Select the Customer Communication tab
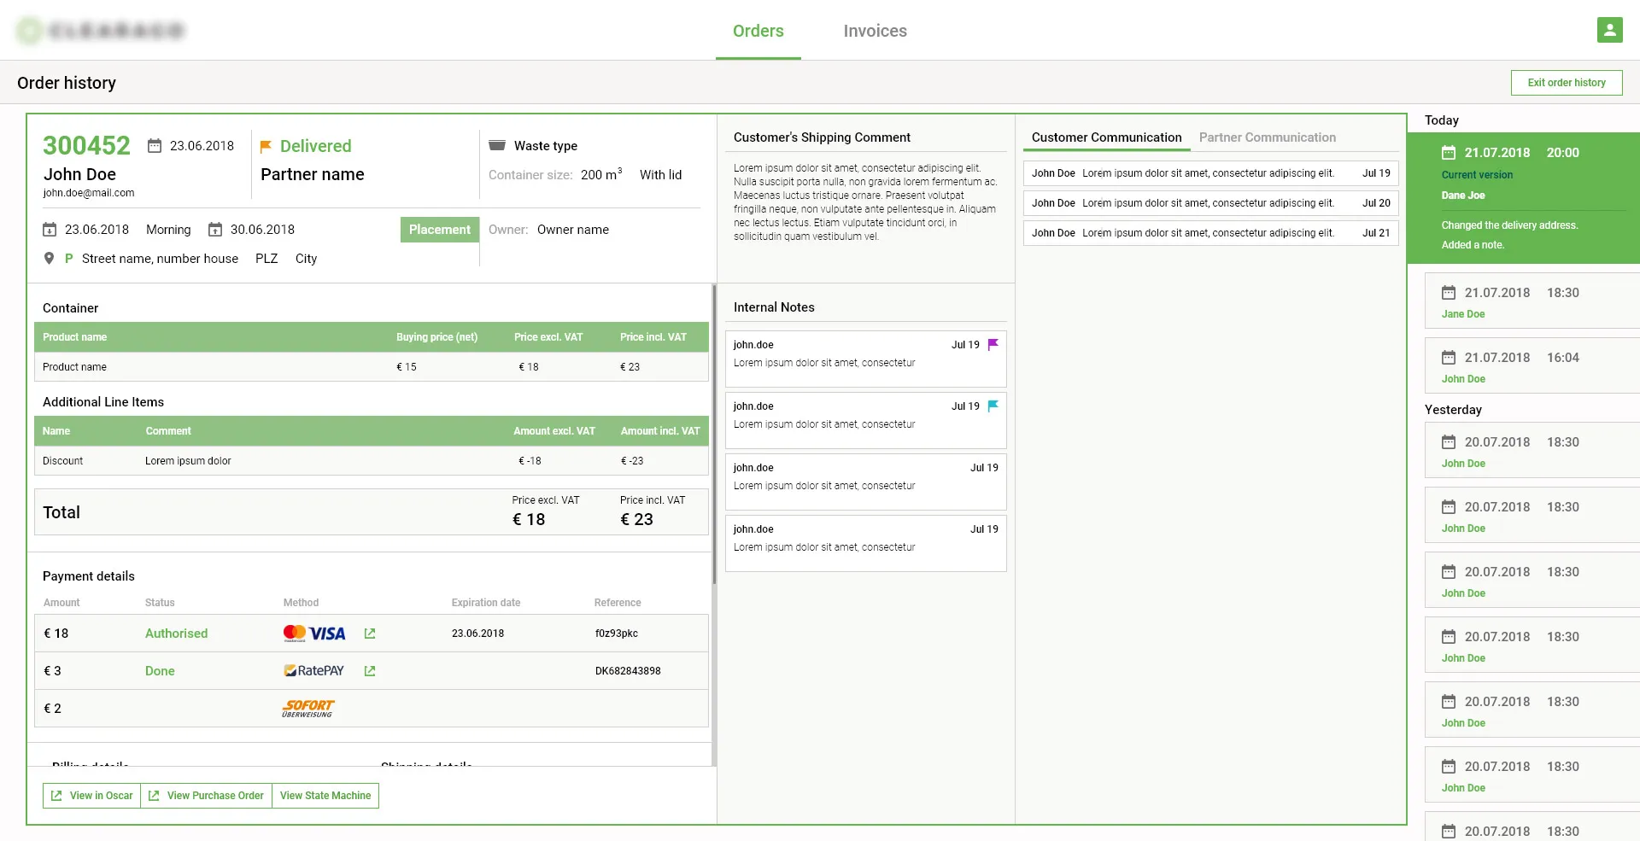 click(x=1106, y=137)
